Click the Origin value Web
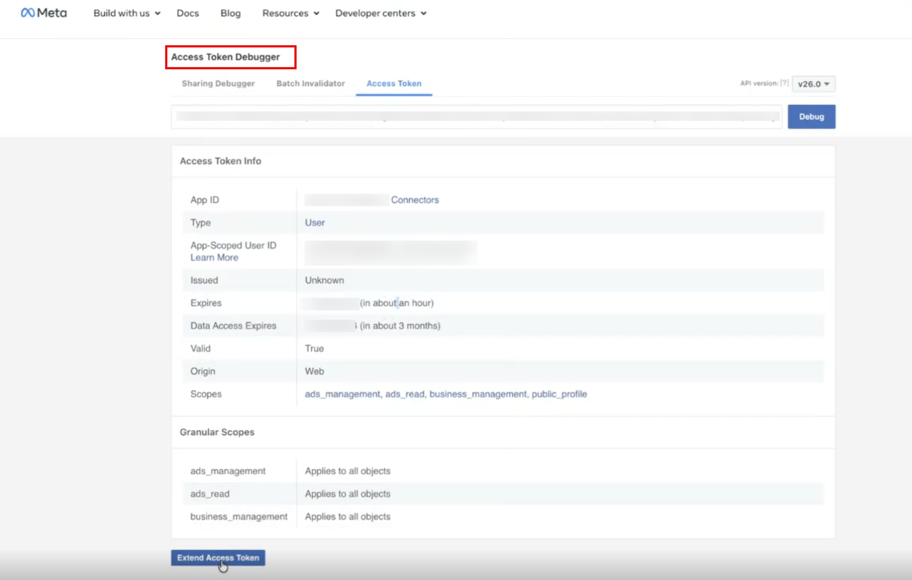This screenshot has width=912, height=580. (314, 371)
